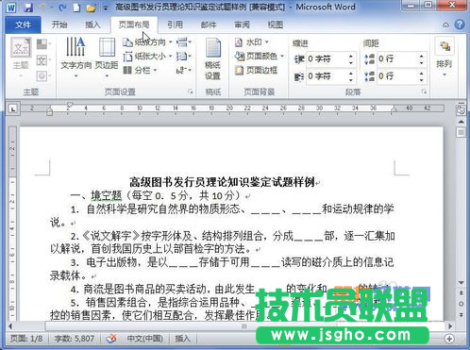Adjust right indent stepper arrows
The height and width of the screenshot is (350, 470).
tap(351, 76)
